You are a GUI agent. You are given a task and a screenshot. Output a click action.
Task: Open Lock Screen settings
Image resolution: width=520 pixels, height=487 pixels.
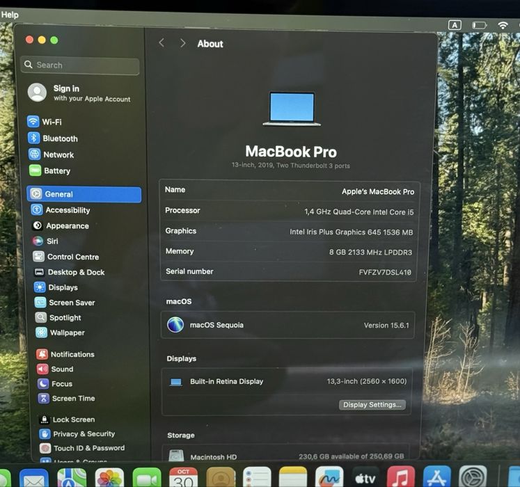[x=67, y=420]
